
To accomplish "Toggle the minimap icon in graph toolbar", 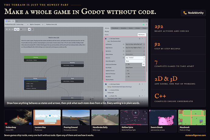I will tap(29, 29).
